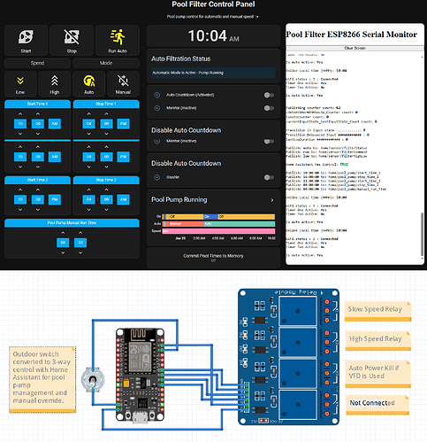
Task: Select the Low speed icon
Action: [20, 81]
